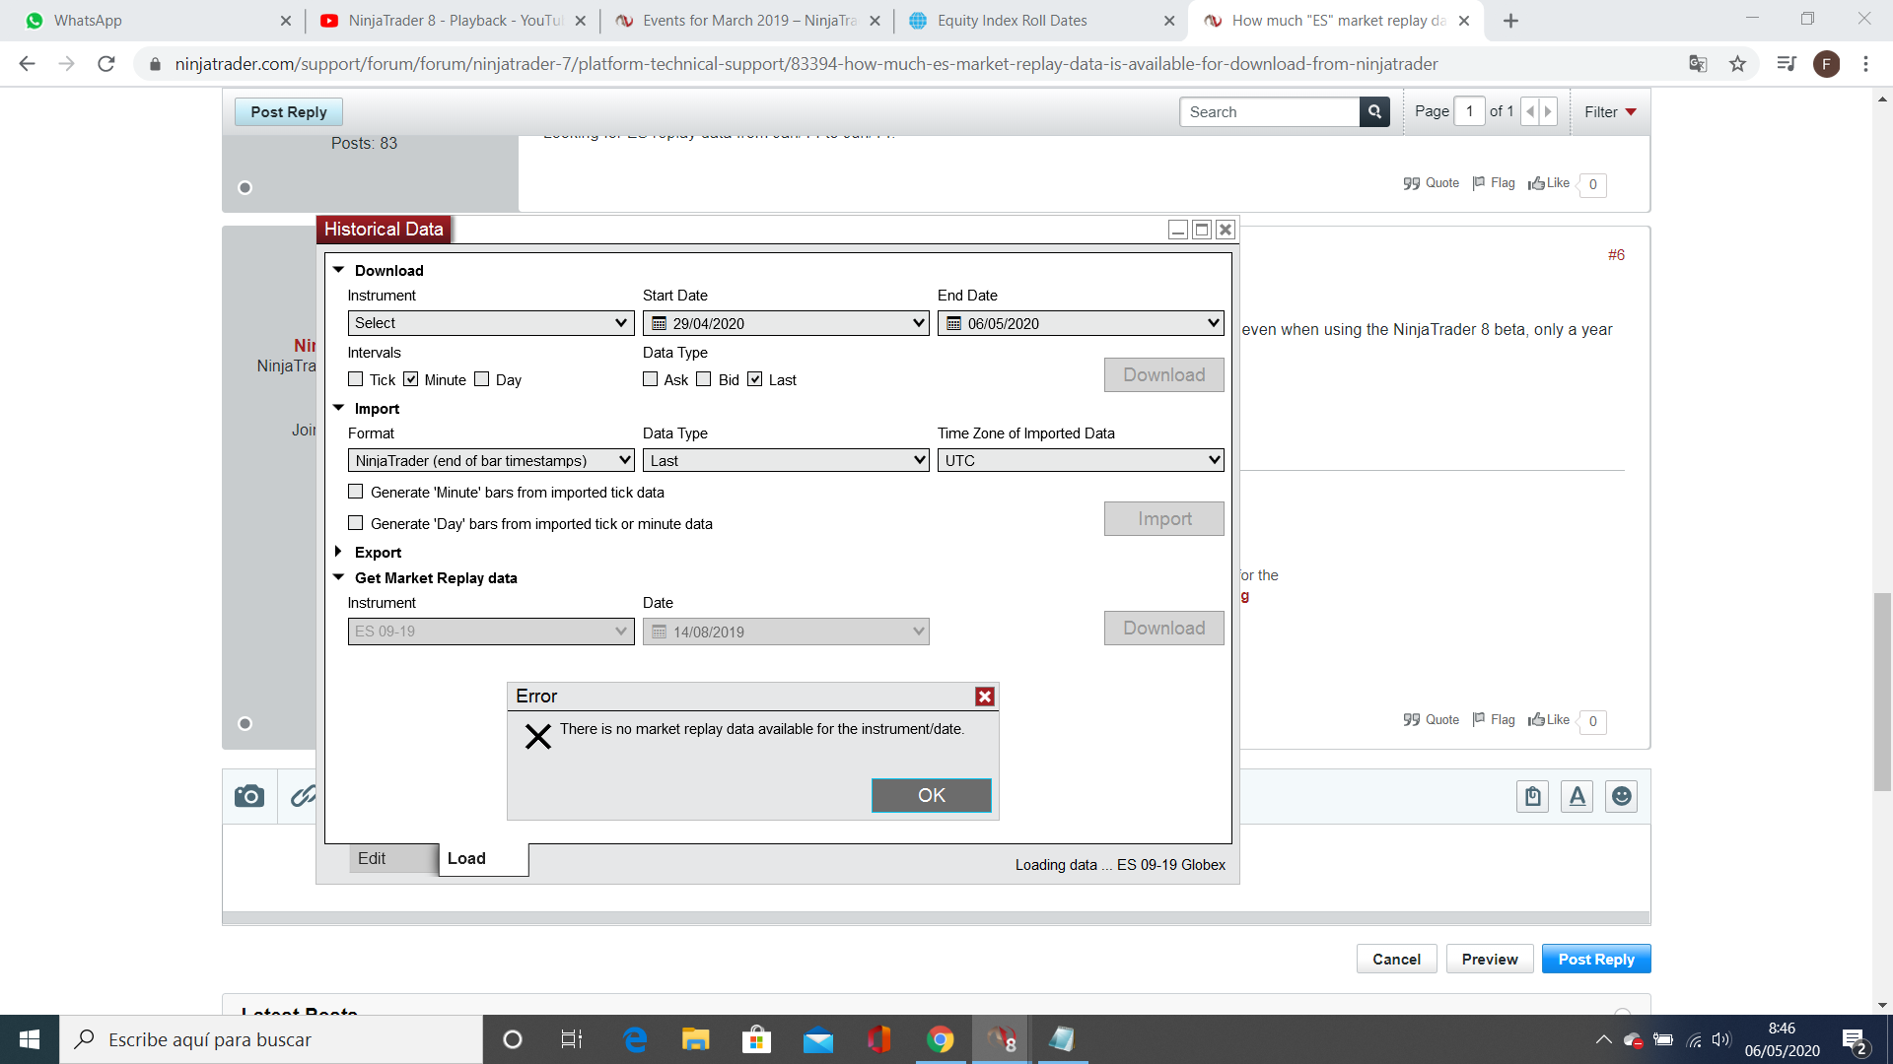Expand the Export section
1893x1064 pixels.
point(338,552)
